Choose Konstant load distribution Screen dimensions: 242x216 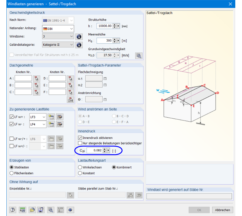click(80, 173)
